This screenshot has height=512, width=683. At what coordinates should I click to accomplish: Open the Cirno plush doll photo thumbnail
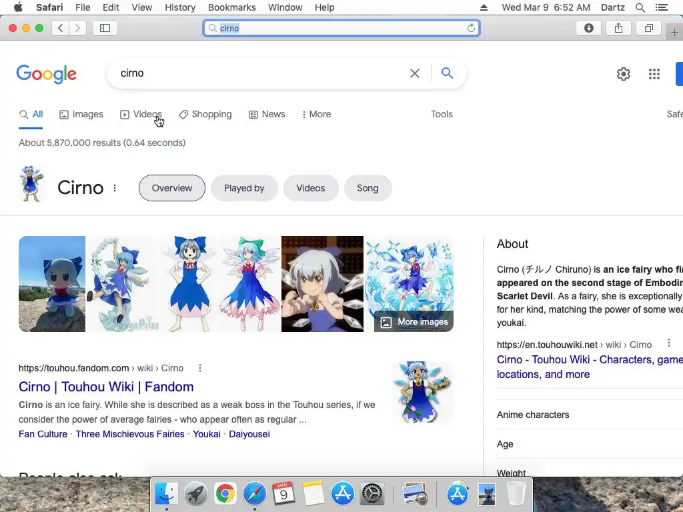tap(52, 284)
